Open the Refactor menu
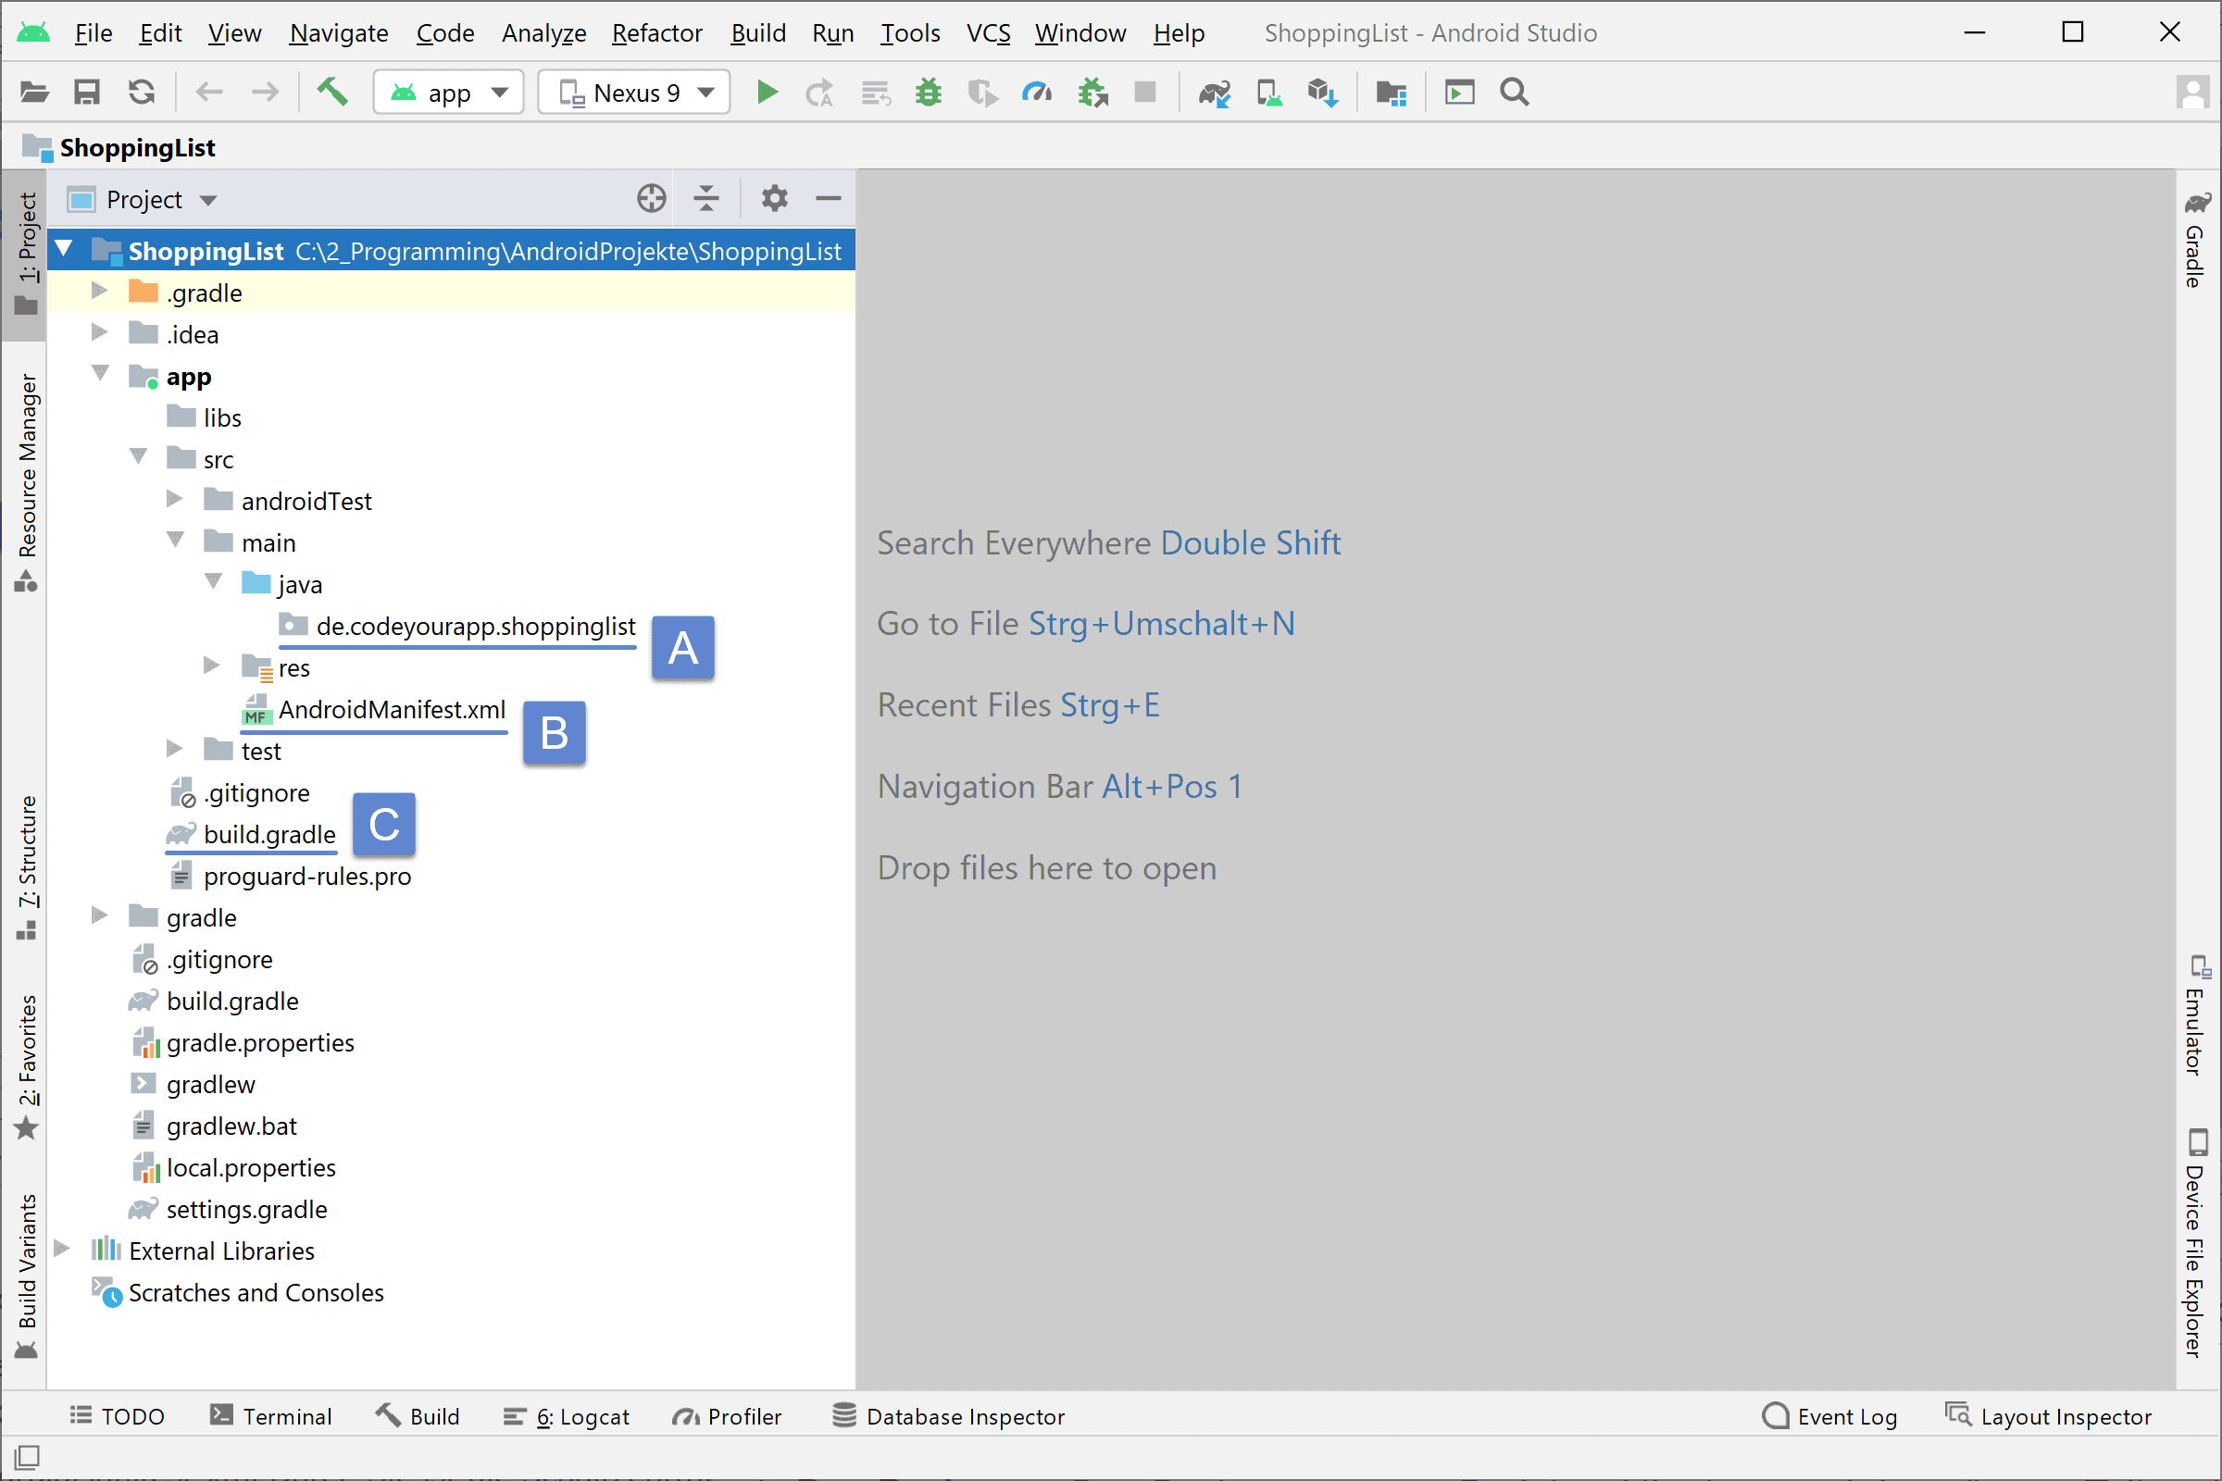Screen dimensions: 2222x1481 (x=656, y=33)
